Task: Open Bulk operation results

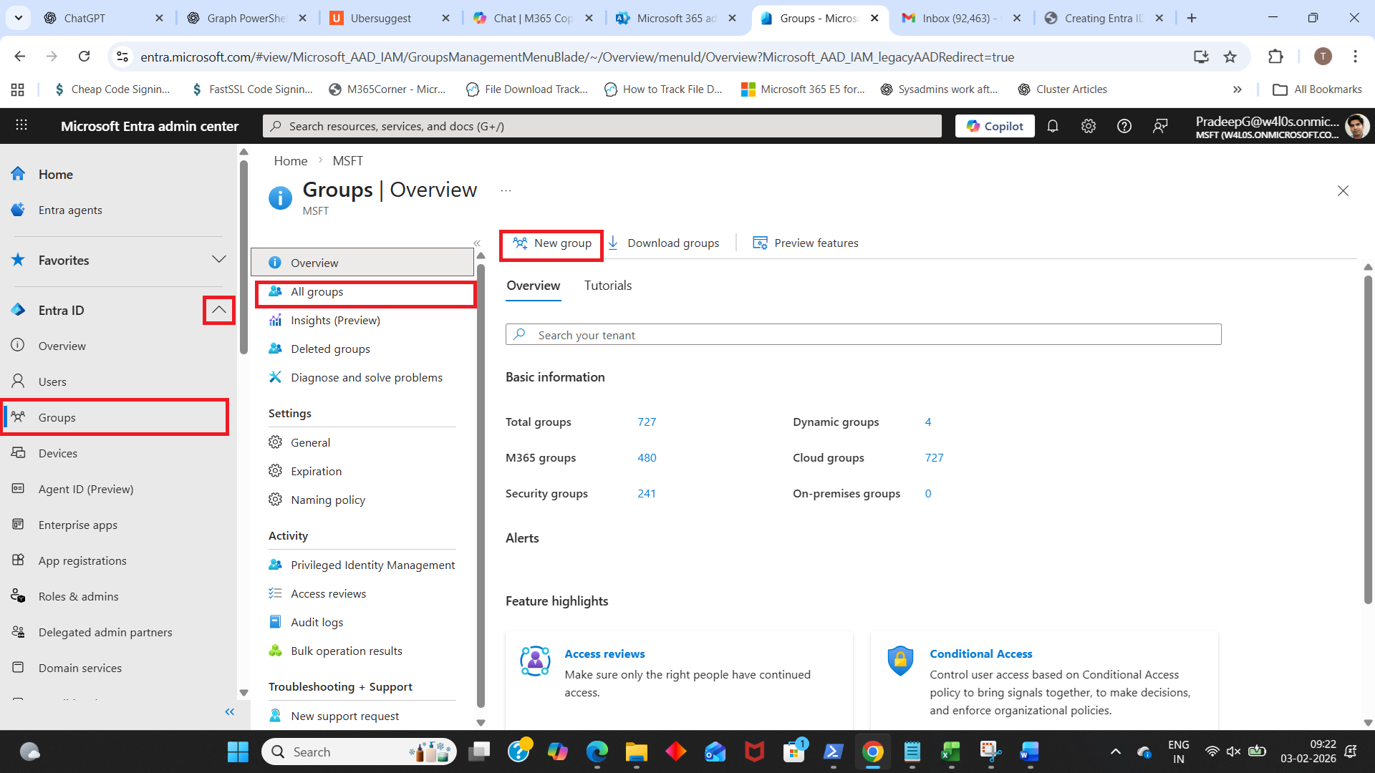Action: 346,651
